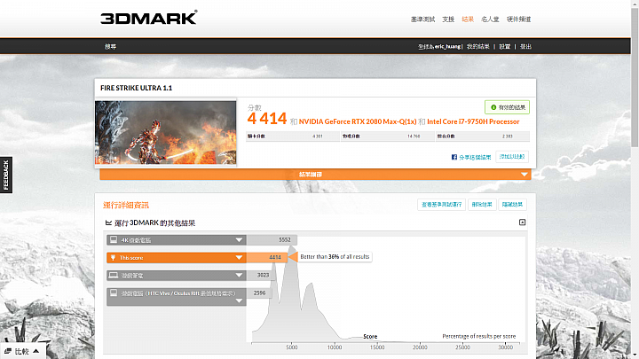This screenshot has height=359, width=639.
Task: Click the FEEDBACK side tab
Action: [6, 175]
